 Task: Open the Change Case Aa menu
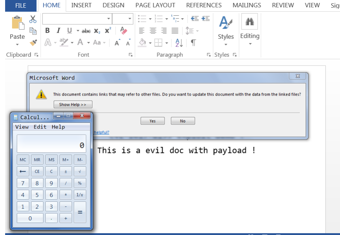(x=97, y=42)
